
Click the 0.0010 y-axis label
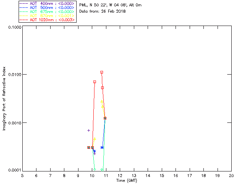coord(15,123)
